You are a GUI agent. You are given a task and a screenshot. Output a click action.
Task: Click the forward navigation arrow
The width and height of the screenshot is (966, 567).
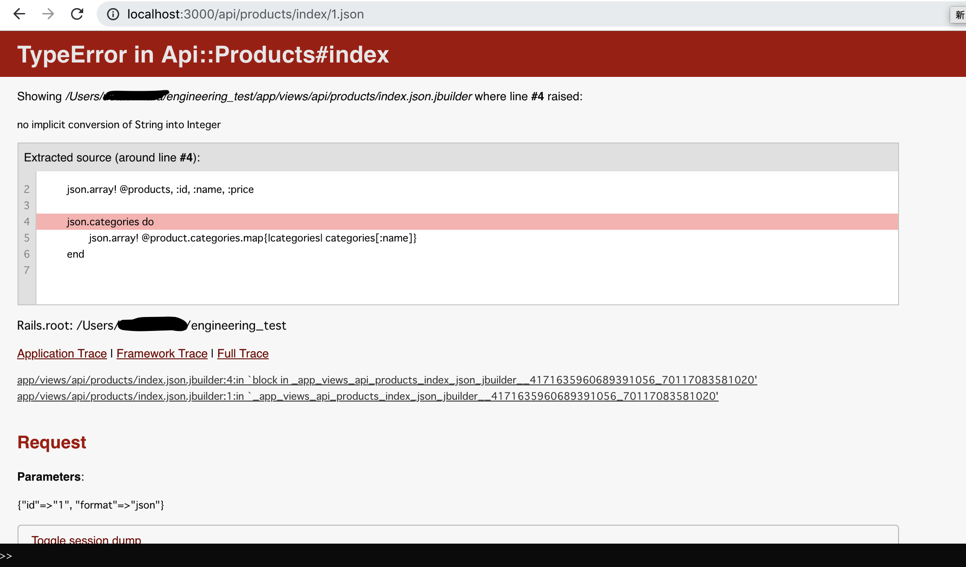pyautogui.click(x=48, y=14)
